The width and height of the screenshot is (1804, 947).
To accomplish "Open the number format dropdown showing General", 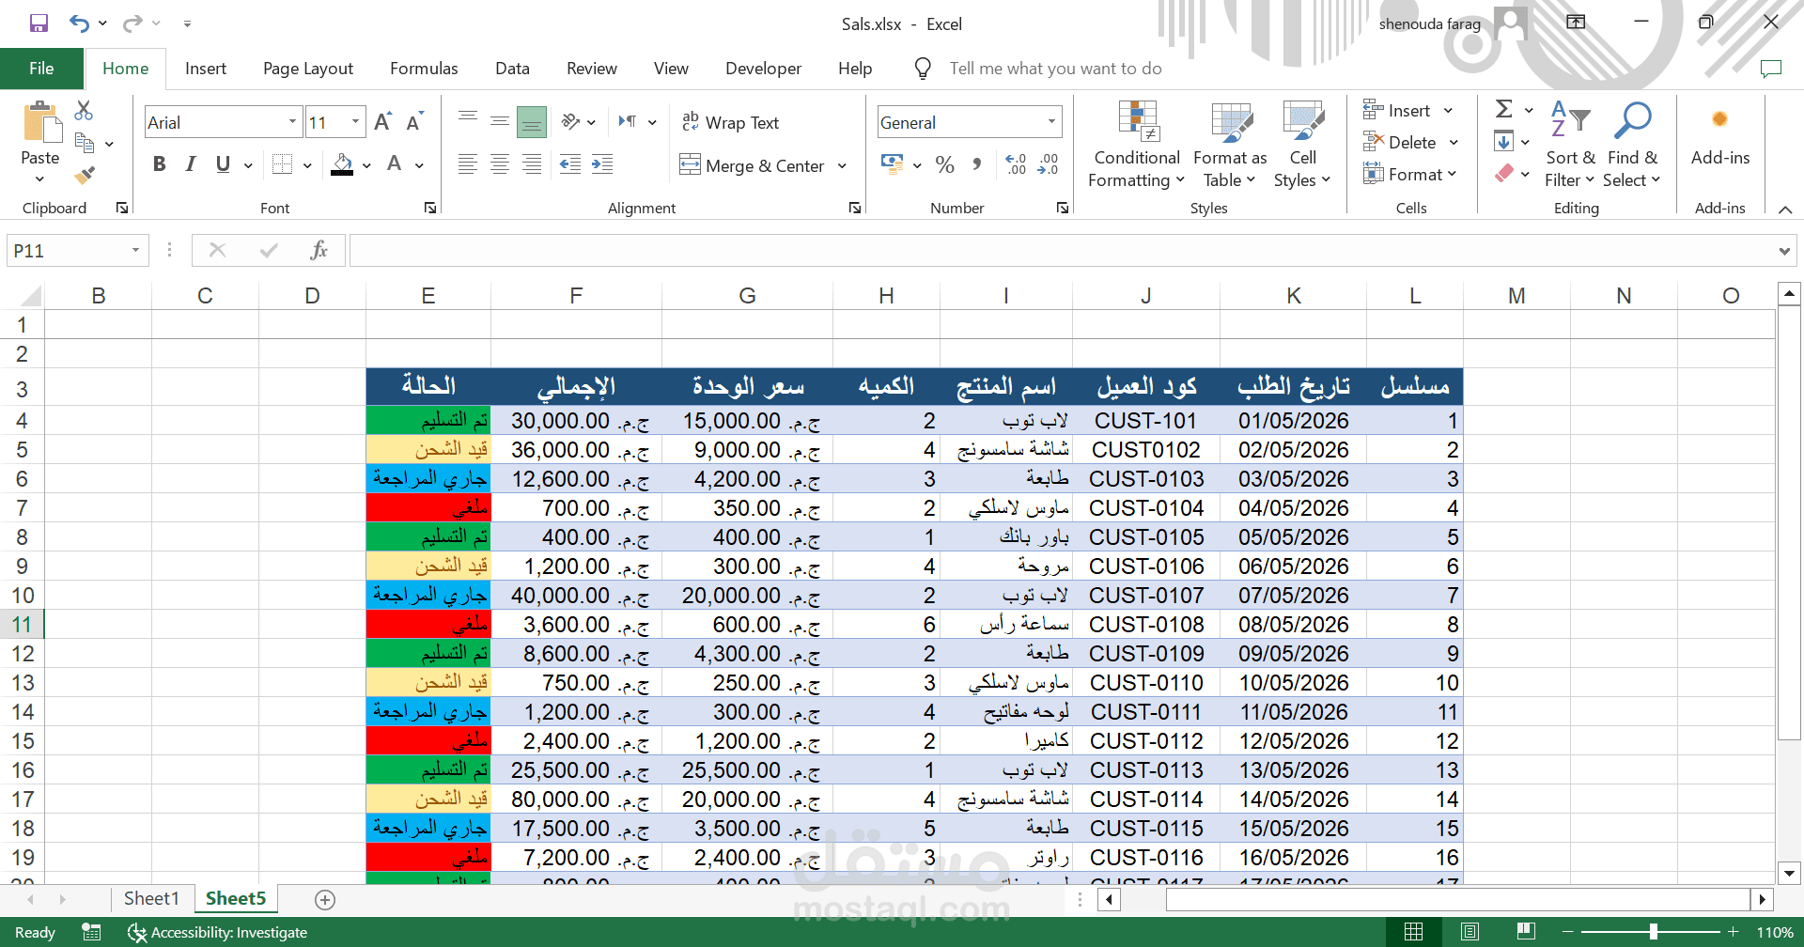I will pos(1051,122).
